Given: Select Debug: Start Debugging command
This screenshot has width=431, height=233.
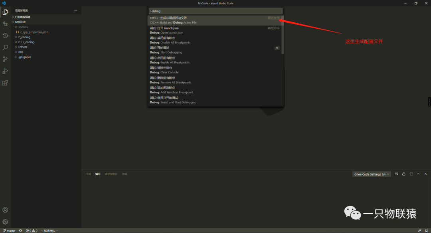Looking at the screenshot, I should [214, 50].
